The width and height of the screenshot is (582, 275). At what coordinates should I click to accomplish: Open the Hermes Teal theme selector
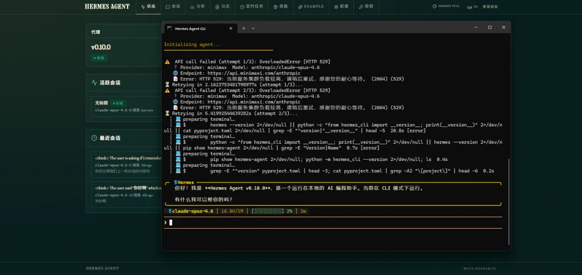[446, 6]
